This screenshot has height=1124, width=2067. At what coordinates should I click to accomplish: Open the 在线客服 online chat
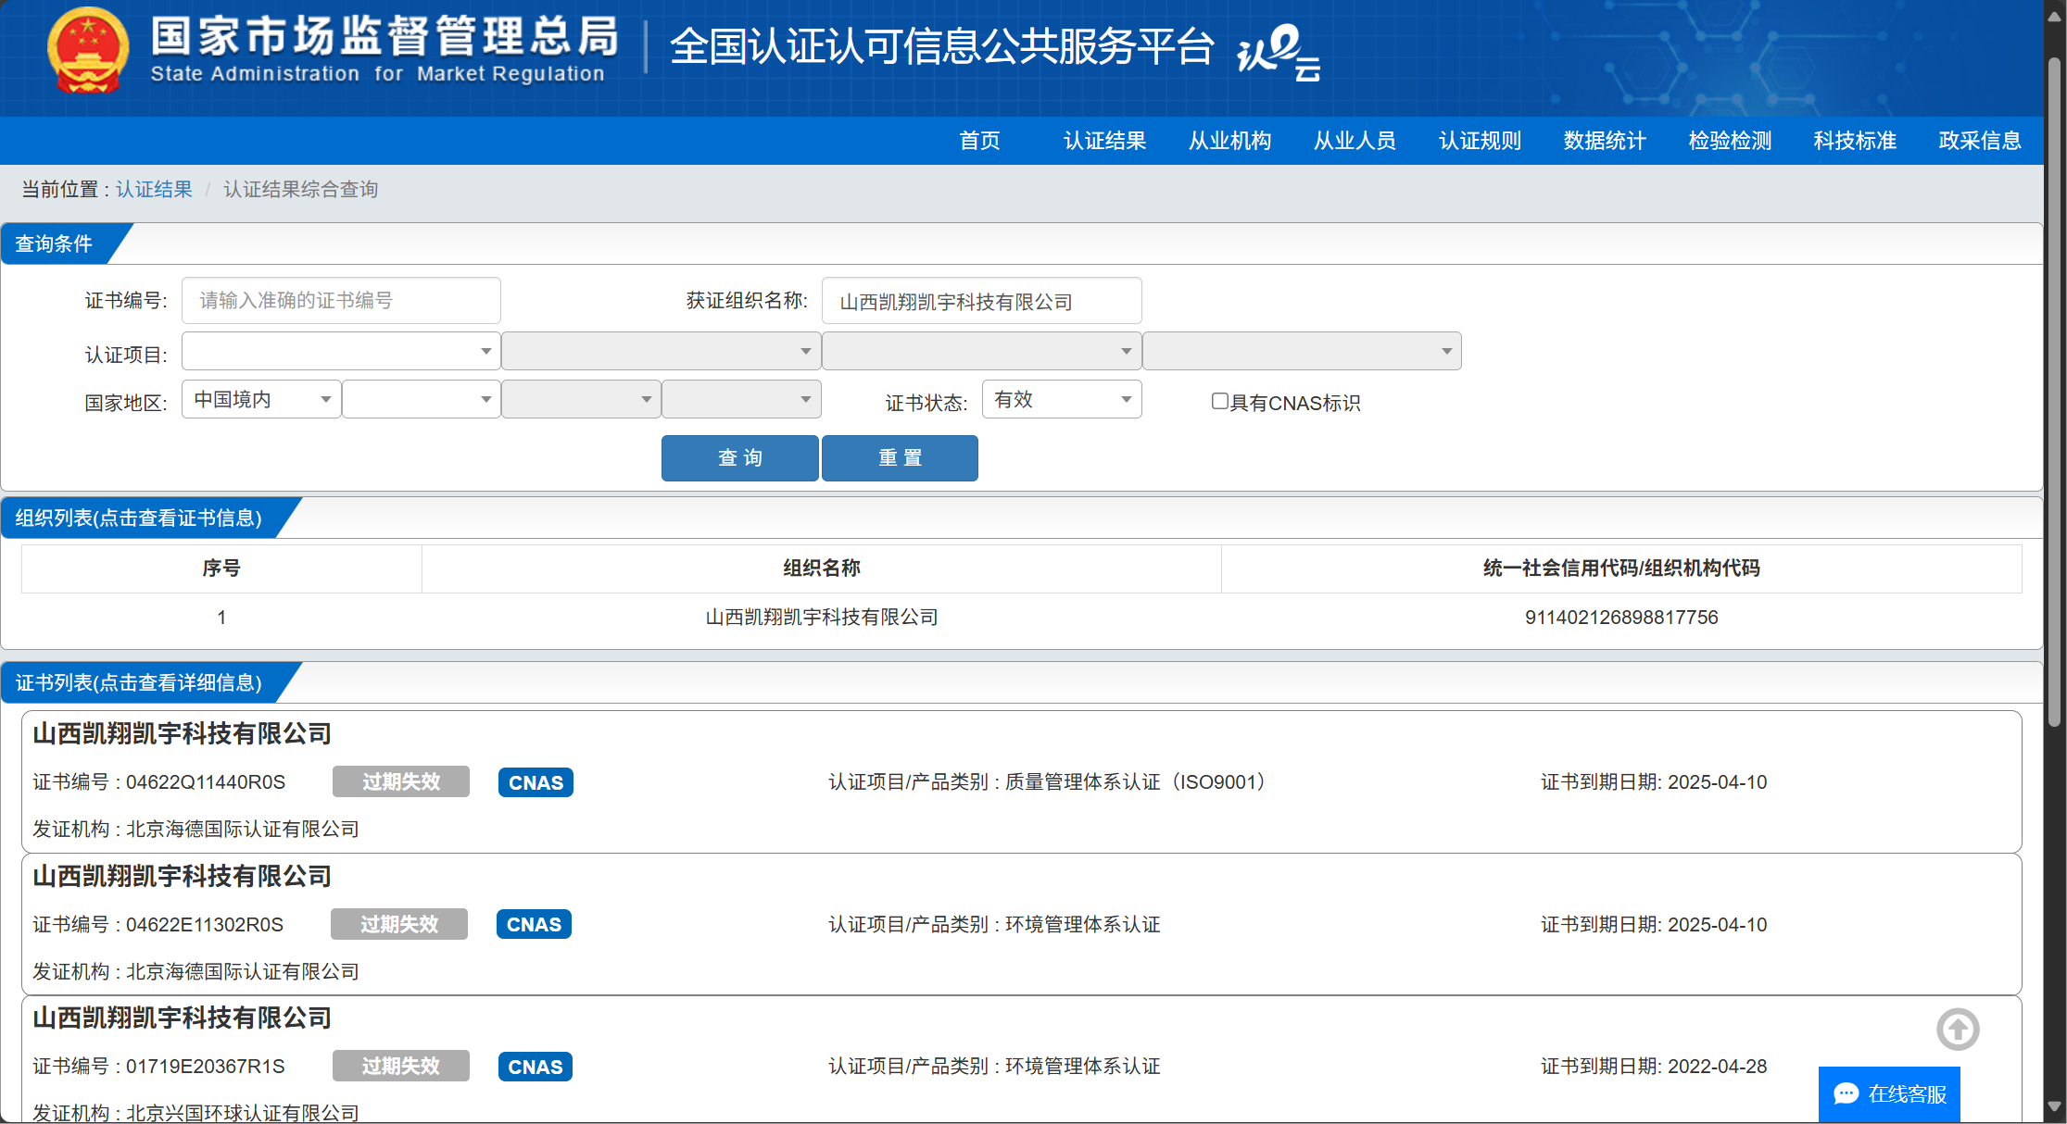[1889, 1094]
